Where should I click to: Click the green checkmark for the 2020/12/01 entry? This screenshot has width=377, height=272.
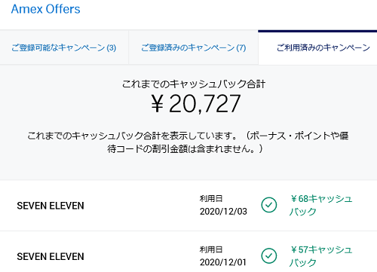pyautogui.click(x=269, y=256)
